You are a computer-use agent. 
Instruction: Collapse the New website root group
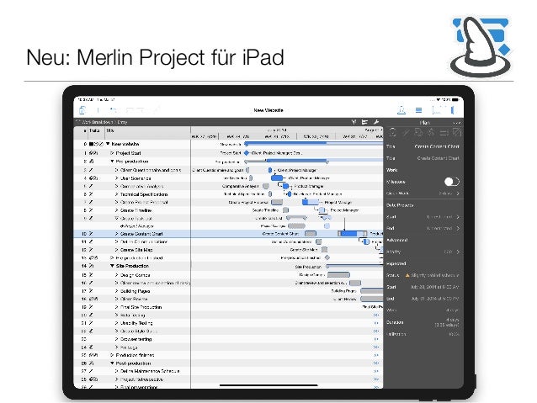point(108,144)
